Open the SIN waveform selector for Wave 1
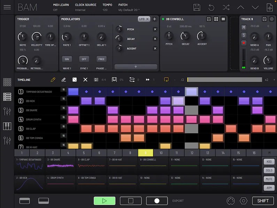The width and height of the screenshot is (277, 208). click(x=67, y=59)
